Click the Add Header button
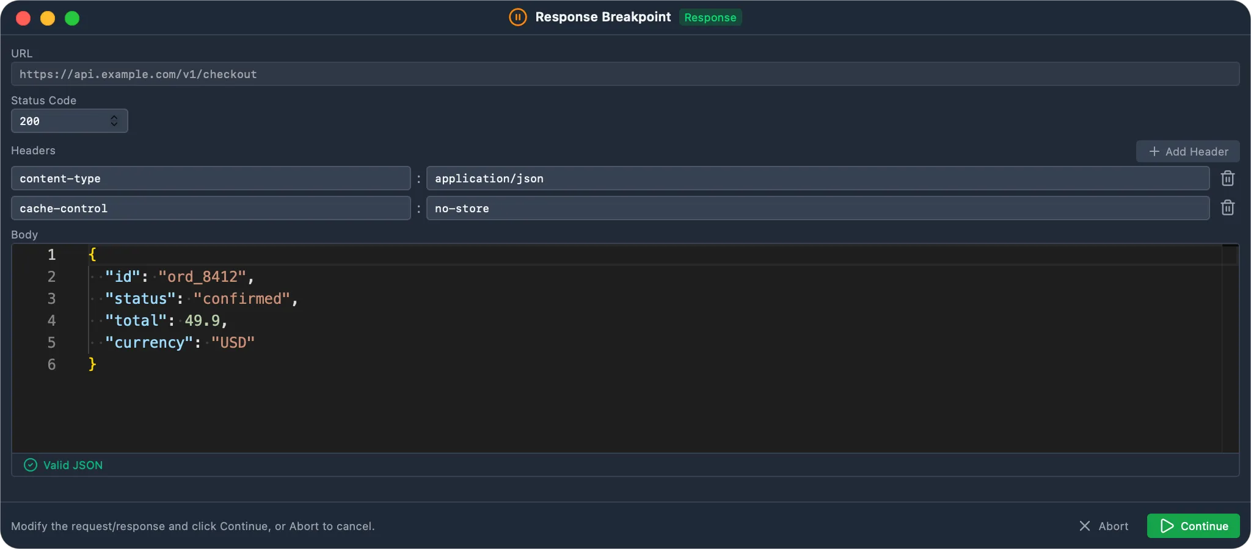1251x549 pixels. (1187, 151)
